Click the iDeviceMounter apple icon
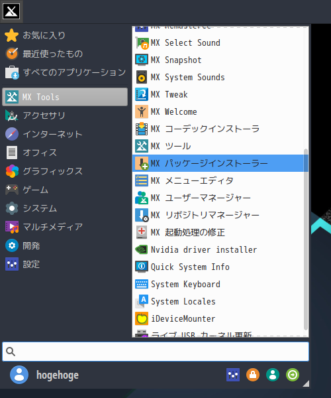 [142, 319]
